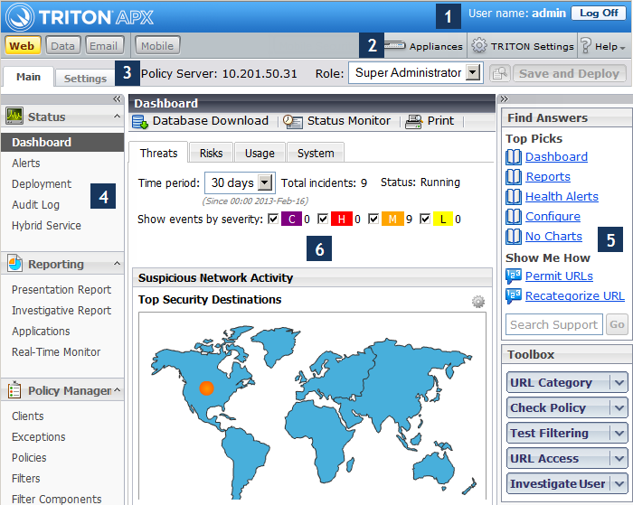Click the view pending changes icon beside Save and Deploy
Viewport: 633px width, 505px height.
[500, 73]
